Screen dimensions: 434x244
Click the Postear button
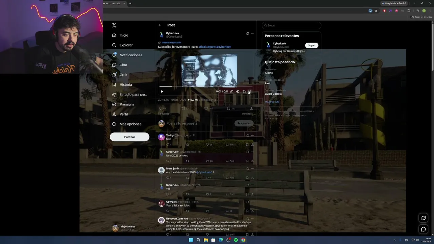(130, 137)
